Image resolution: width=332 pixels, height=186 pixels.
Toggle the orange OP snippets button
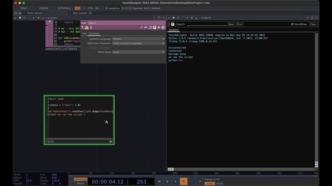tap(77, 8)
